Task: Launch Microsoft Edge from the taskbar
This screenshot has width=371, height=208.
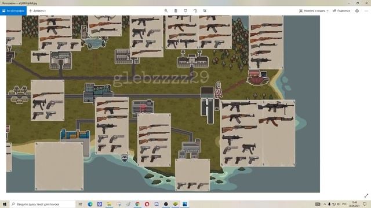Action: (x=90, y=204)
